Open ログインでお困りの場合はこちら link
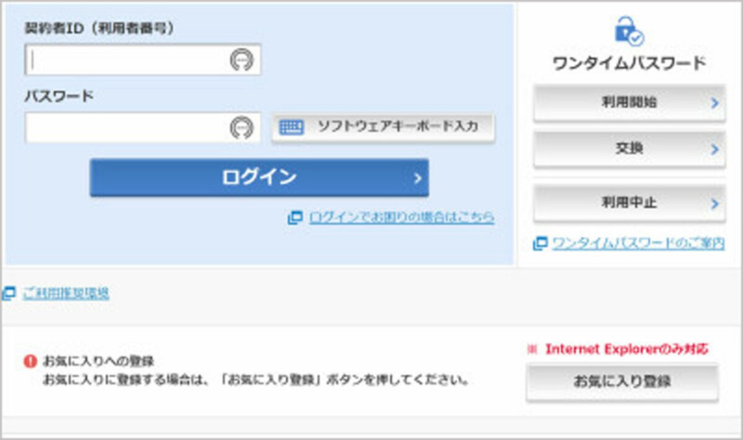 click(x=401, y=217)
